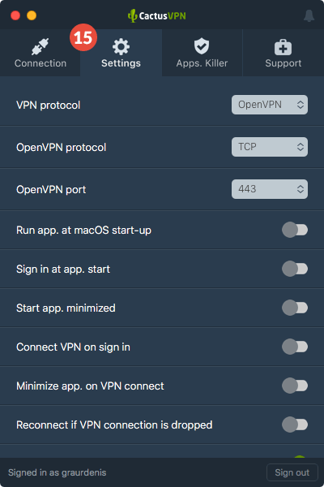Click the CactusVPN cactus logo

pos(133,15)
